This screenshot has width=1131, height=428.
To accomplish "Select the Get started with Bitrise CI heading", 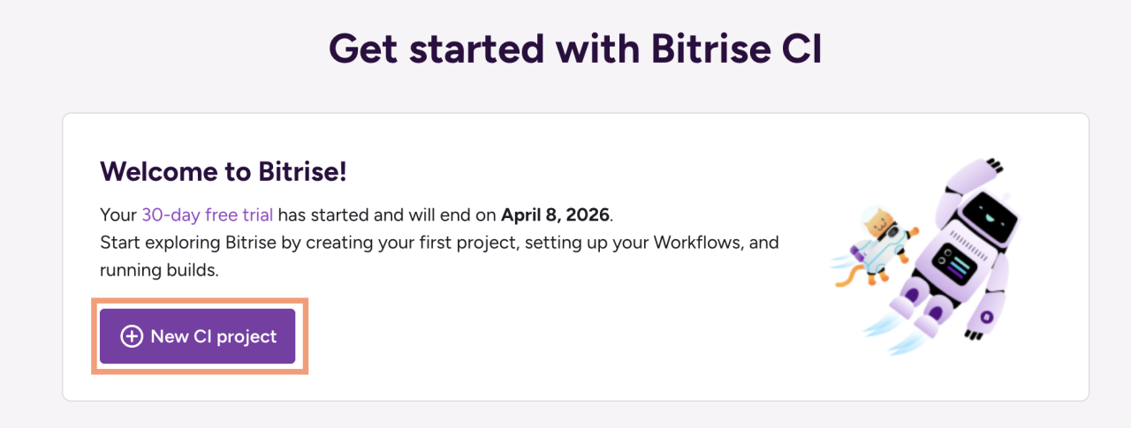I will [x=575, y=49].
